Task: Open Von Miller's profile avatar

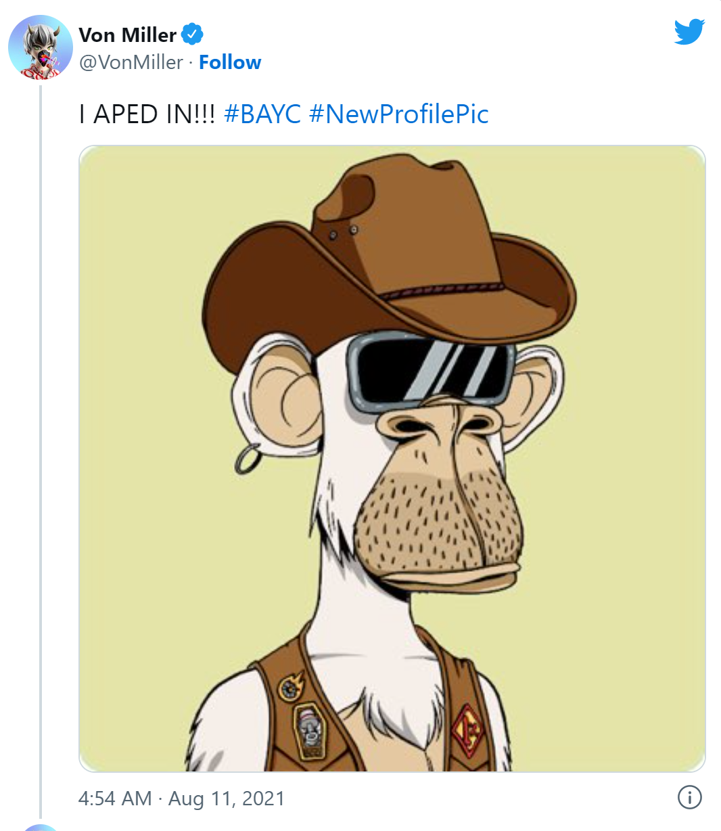Action: tap(41, 48)
